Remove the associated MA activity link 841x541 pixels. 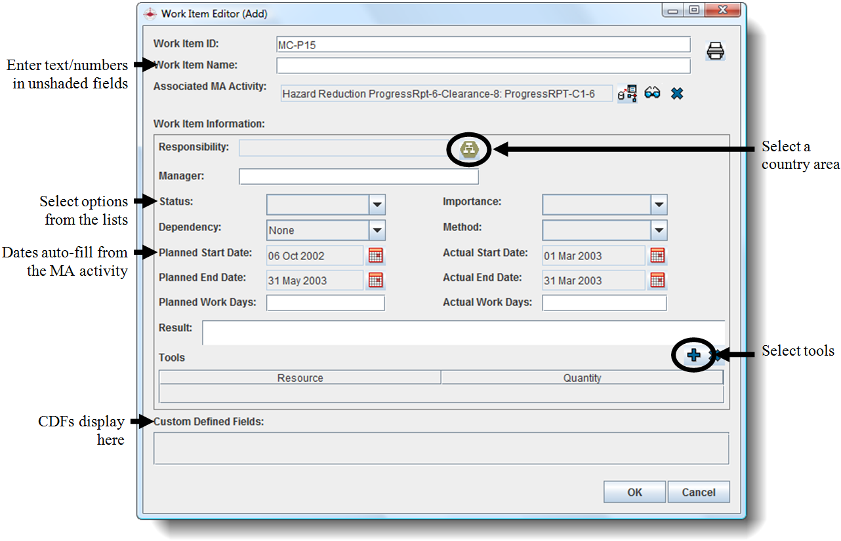[x=677, y=94]
